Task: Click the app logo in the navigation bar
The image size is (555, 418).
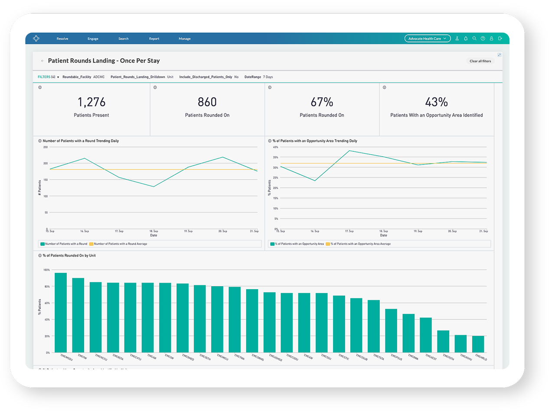Action: tap(36, 39)
